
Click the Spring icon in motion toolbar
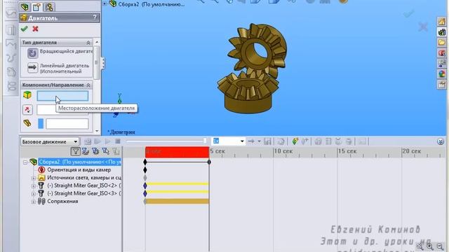[x=328, y=141]
